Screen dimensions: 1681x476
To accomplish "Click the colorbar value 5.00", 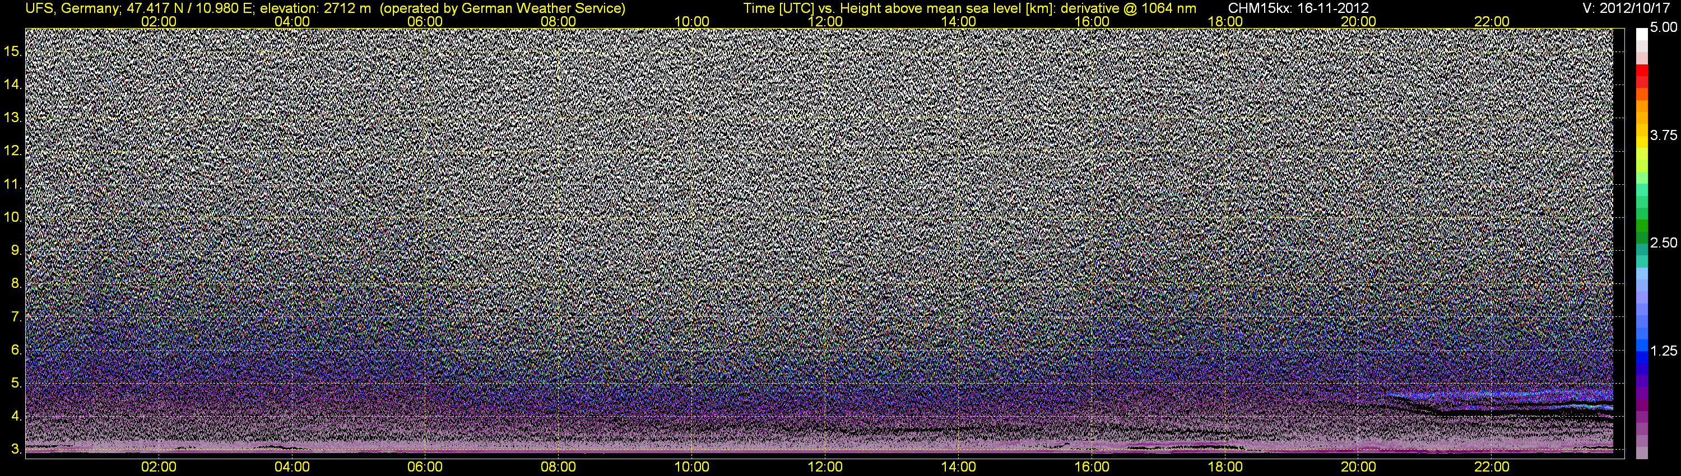I will (x=1664, y=27).
